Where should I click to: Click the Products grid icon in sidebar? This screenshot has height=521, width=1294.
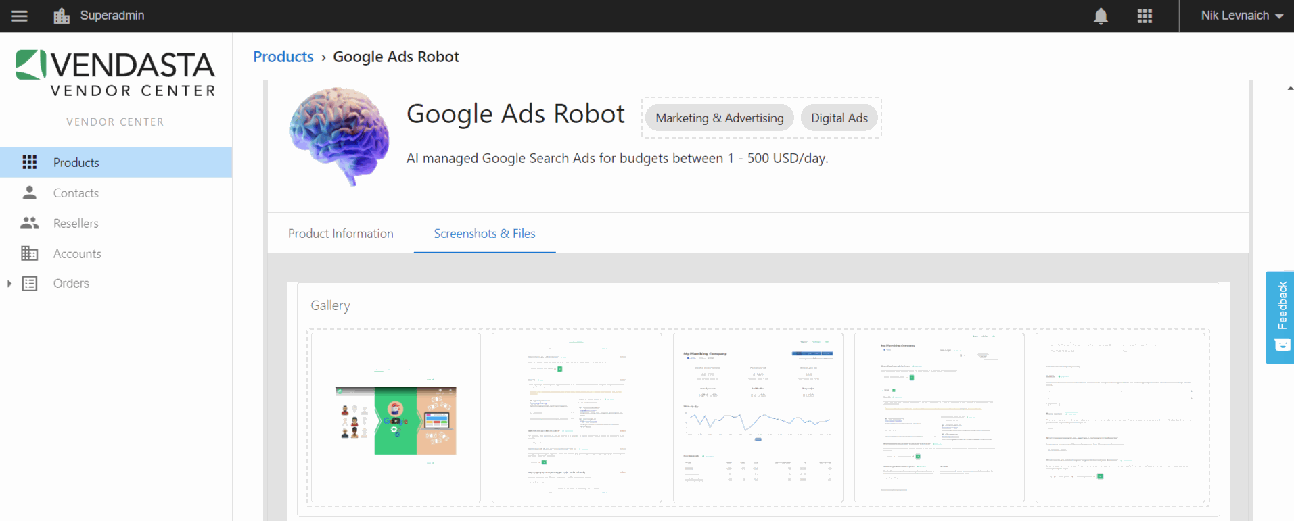[30, 162]
